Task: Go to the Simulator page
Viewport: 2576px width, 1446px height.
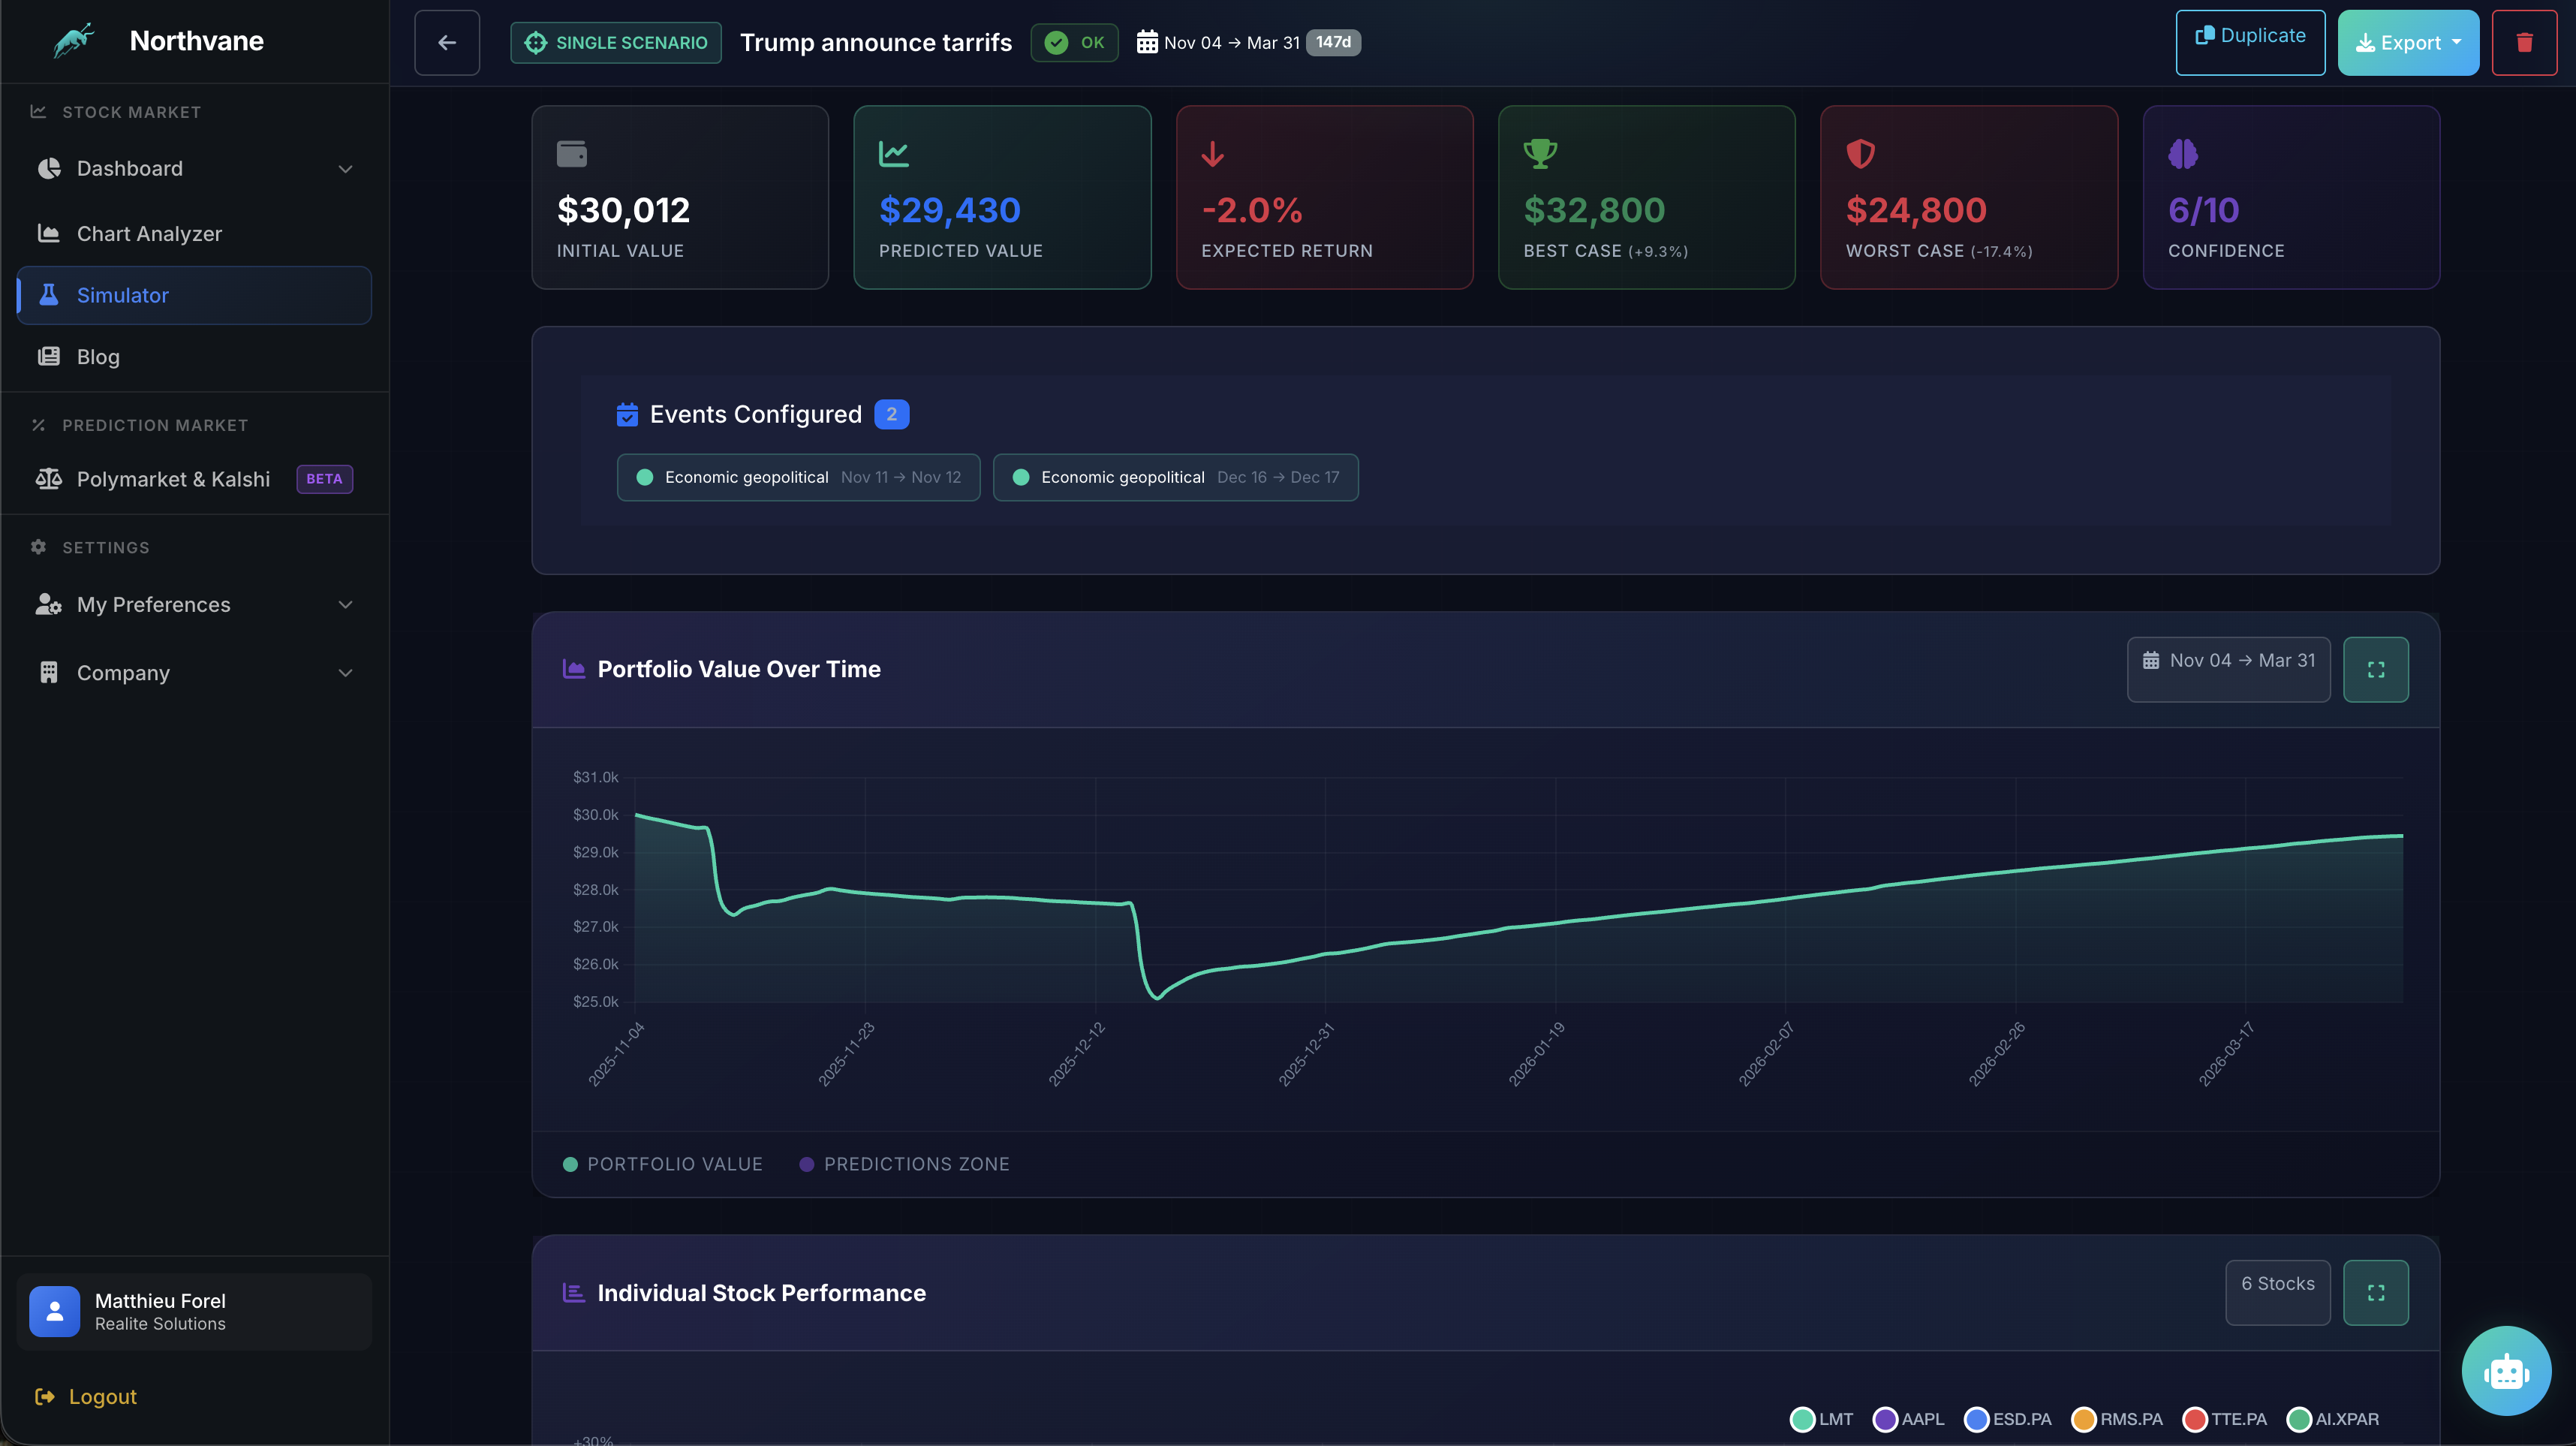Action: coord(194,295)
